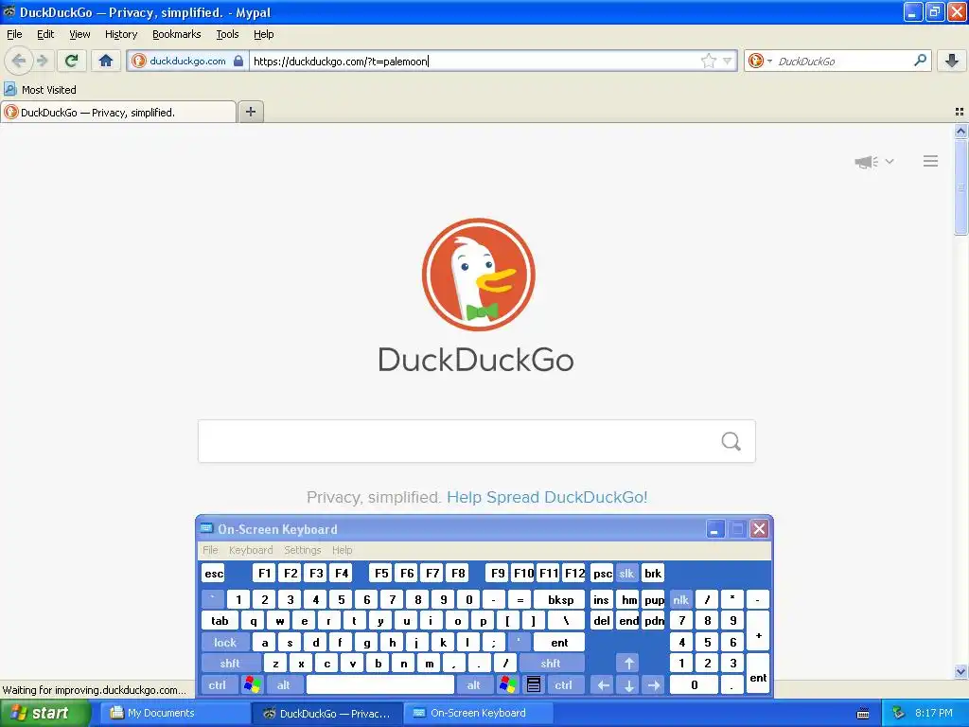The height and width of the screenshot is (727, 969).
Task: Switch to My Documents taskbar window
Action: [x=173, y=714]
